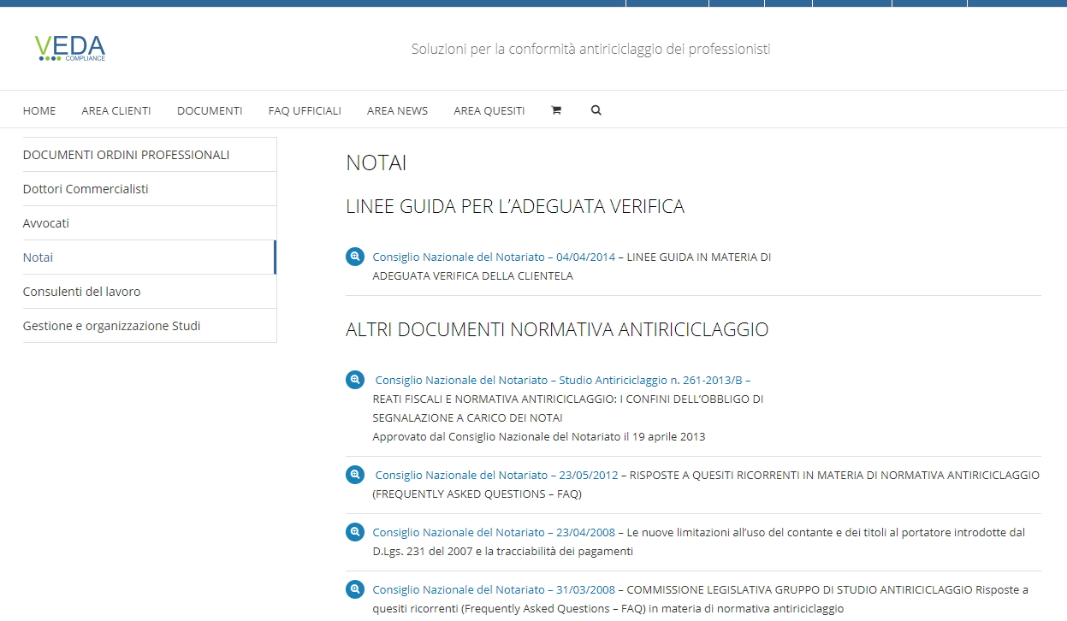The width and height of the screenshot is (1067, 621).
Task: Open the AREA CLIENTI menu
Action: 116,110
